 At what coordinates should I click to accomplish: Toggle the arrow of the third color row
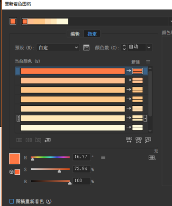(x=129, y=89)
